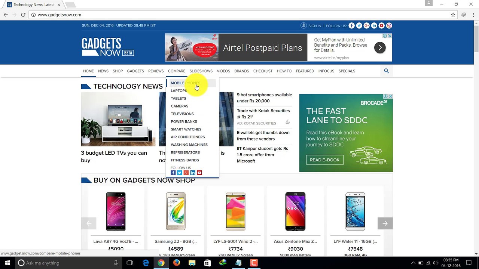This screenshot has height=269, width=479.
Task: Select Refrigerators in Compare menu
Action: [x=185, y=152]
